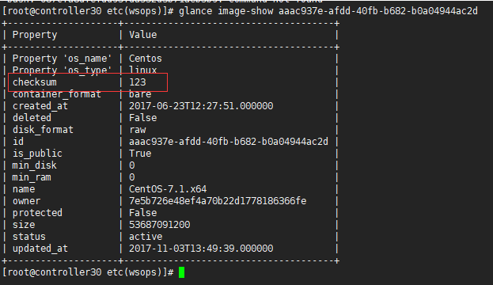Click the deleted value False
493x285 pixels.
click(x=143, y=118)
